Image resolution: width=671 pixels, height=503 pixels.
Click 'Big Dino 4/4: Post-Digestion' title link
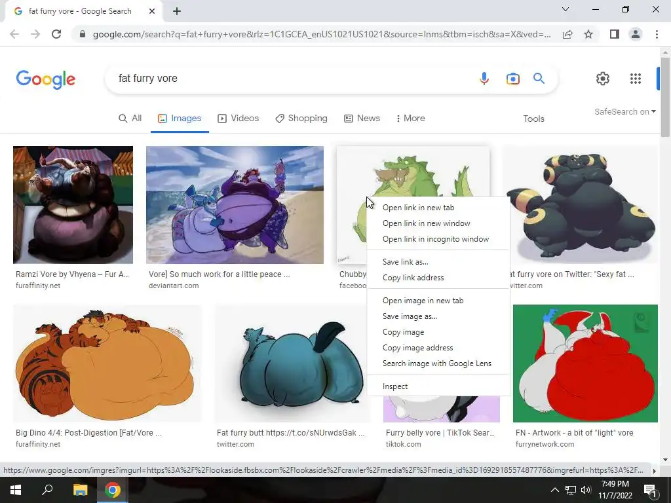pos(88,433)
